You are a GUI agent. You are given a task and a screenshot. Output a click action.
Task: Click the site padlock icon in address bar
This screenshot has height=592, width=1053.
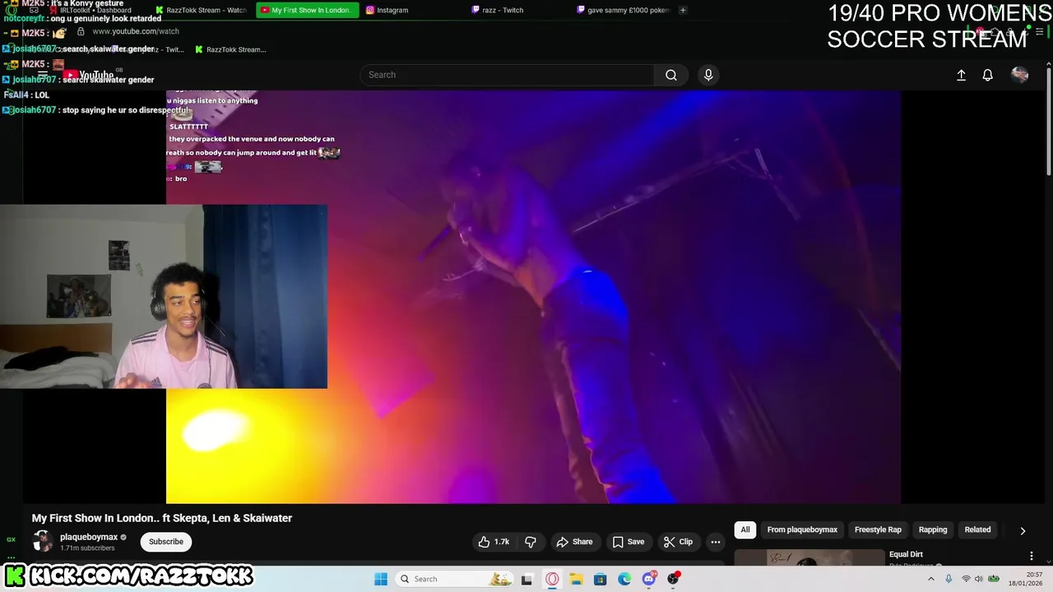point(81,31)
